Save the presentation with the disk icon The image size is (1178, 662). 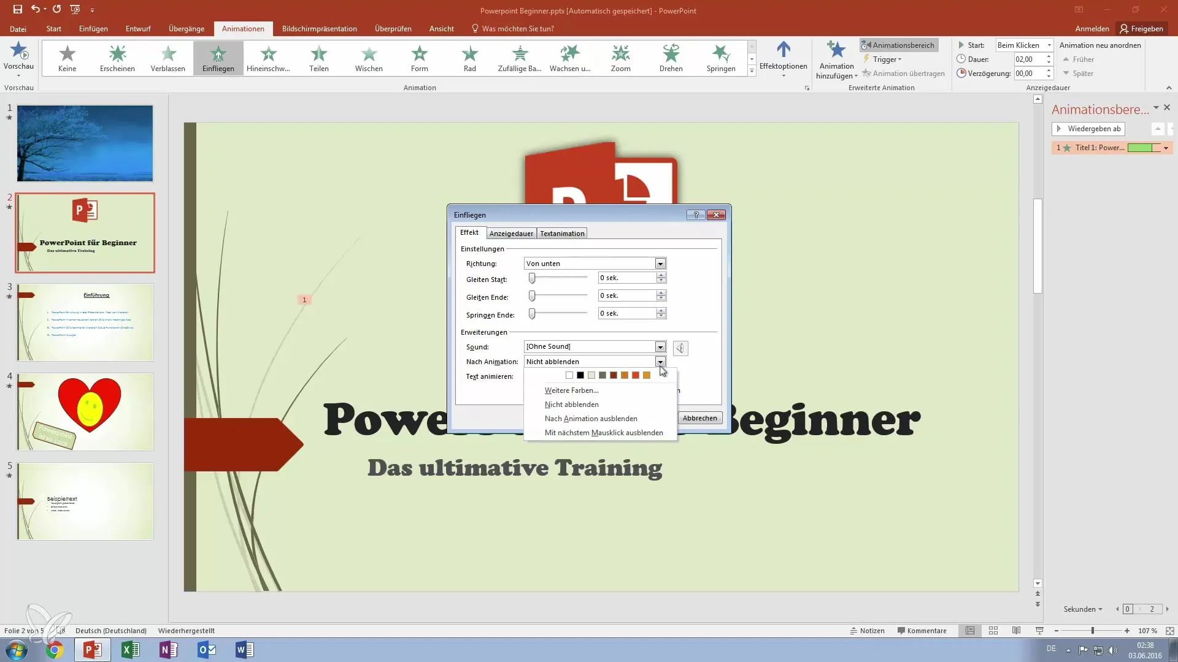click(17, 9)
